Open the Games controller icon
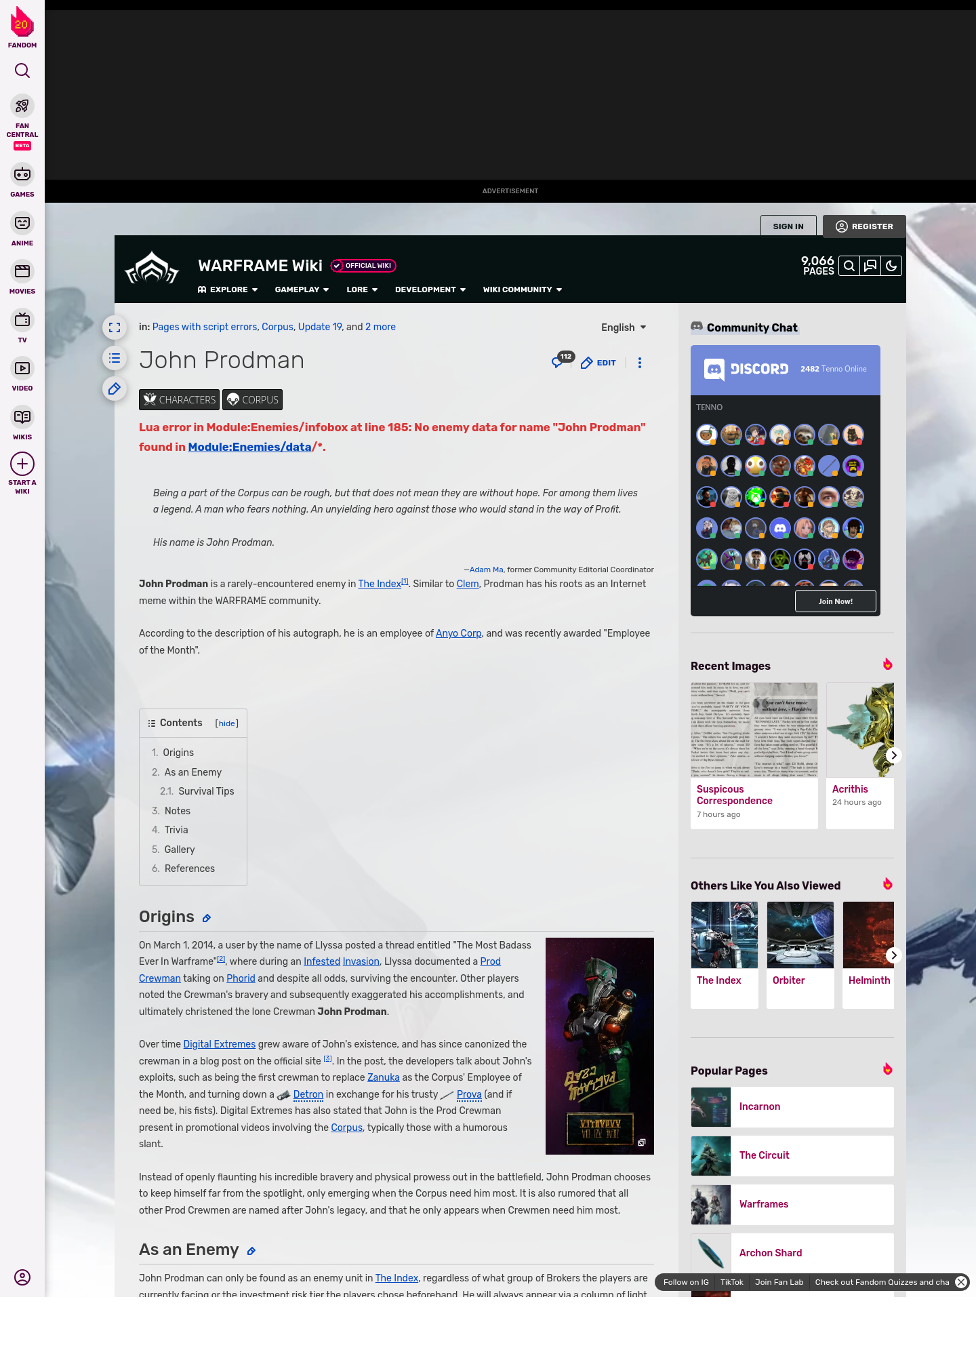Image resolution: width=976 pixels, height=1356 pixels. [x=22, y=174]
